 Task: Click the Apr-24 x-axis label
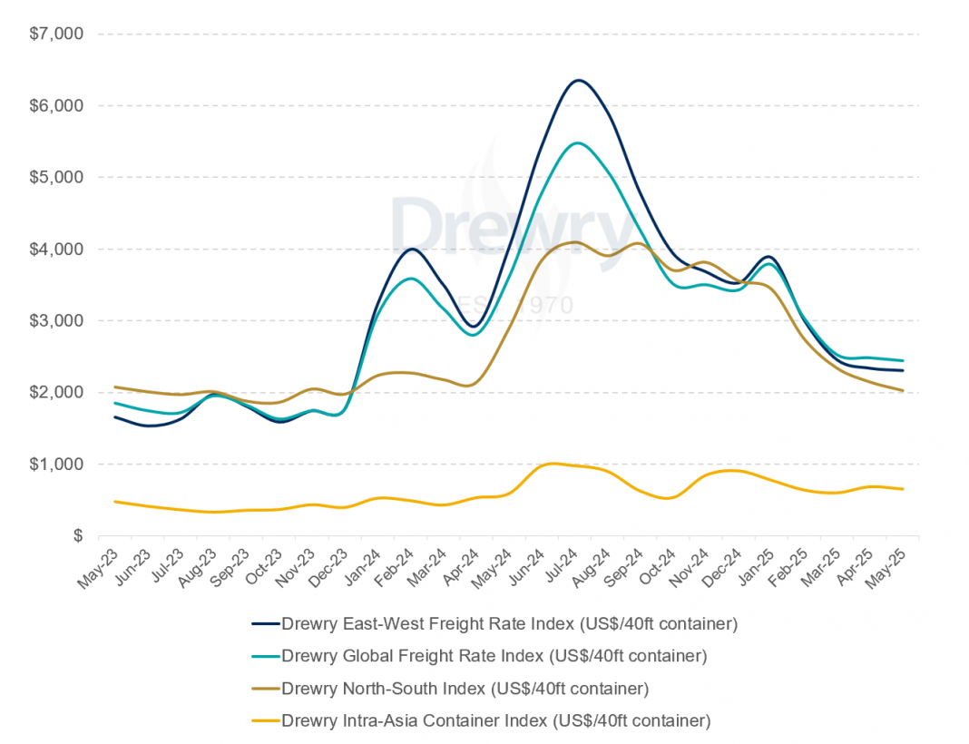pos(461,568)
